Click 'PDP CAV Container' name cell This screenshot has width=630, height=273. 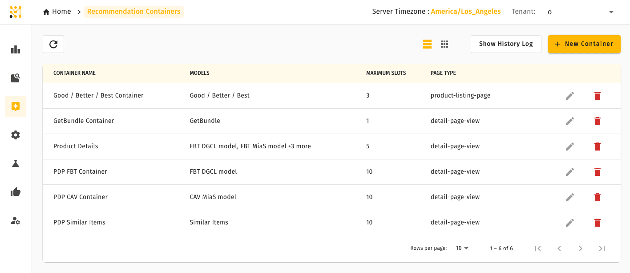point(81,197)
